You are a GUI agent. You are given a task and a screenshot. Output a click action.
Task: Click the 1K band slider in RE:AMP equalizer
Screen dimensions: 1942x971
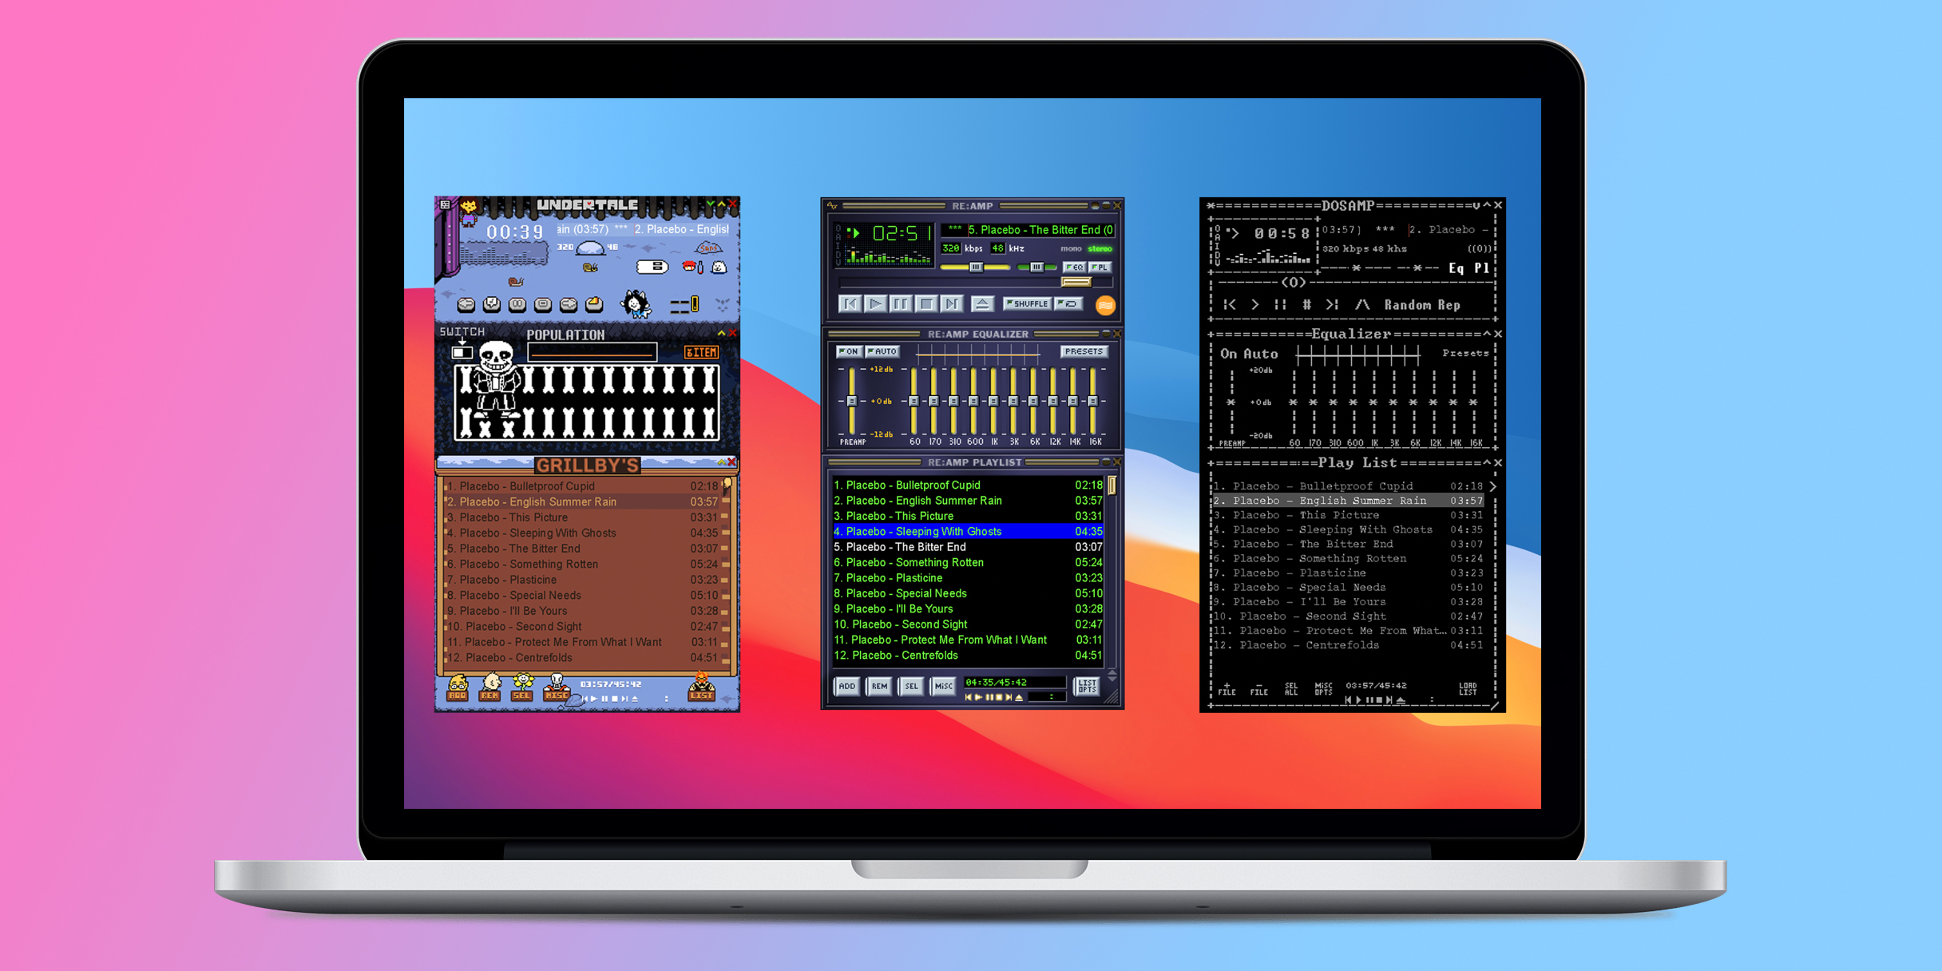pos(993,401)
